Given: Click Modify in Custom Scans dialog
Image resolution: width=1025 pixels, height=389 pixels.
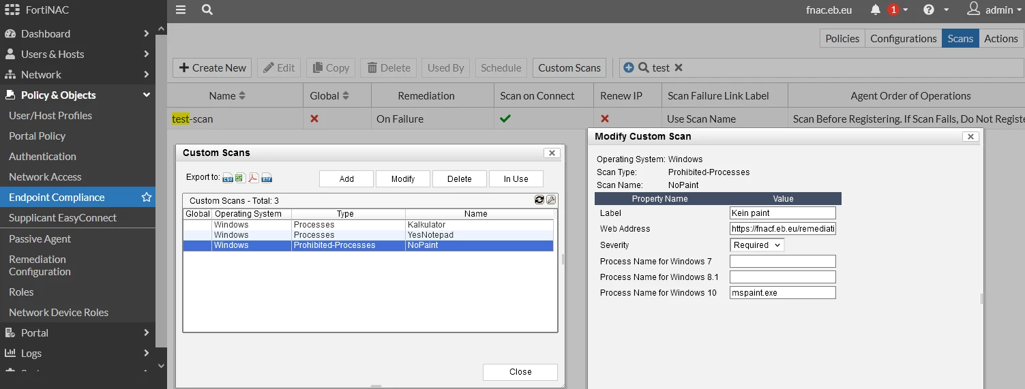Looking at the screenshot, I should (403, 178).
